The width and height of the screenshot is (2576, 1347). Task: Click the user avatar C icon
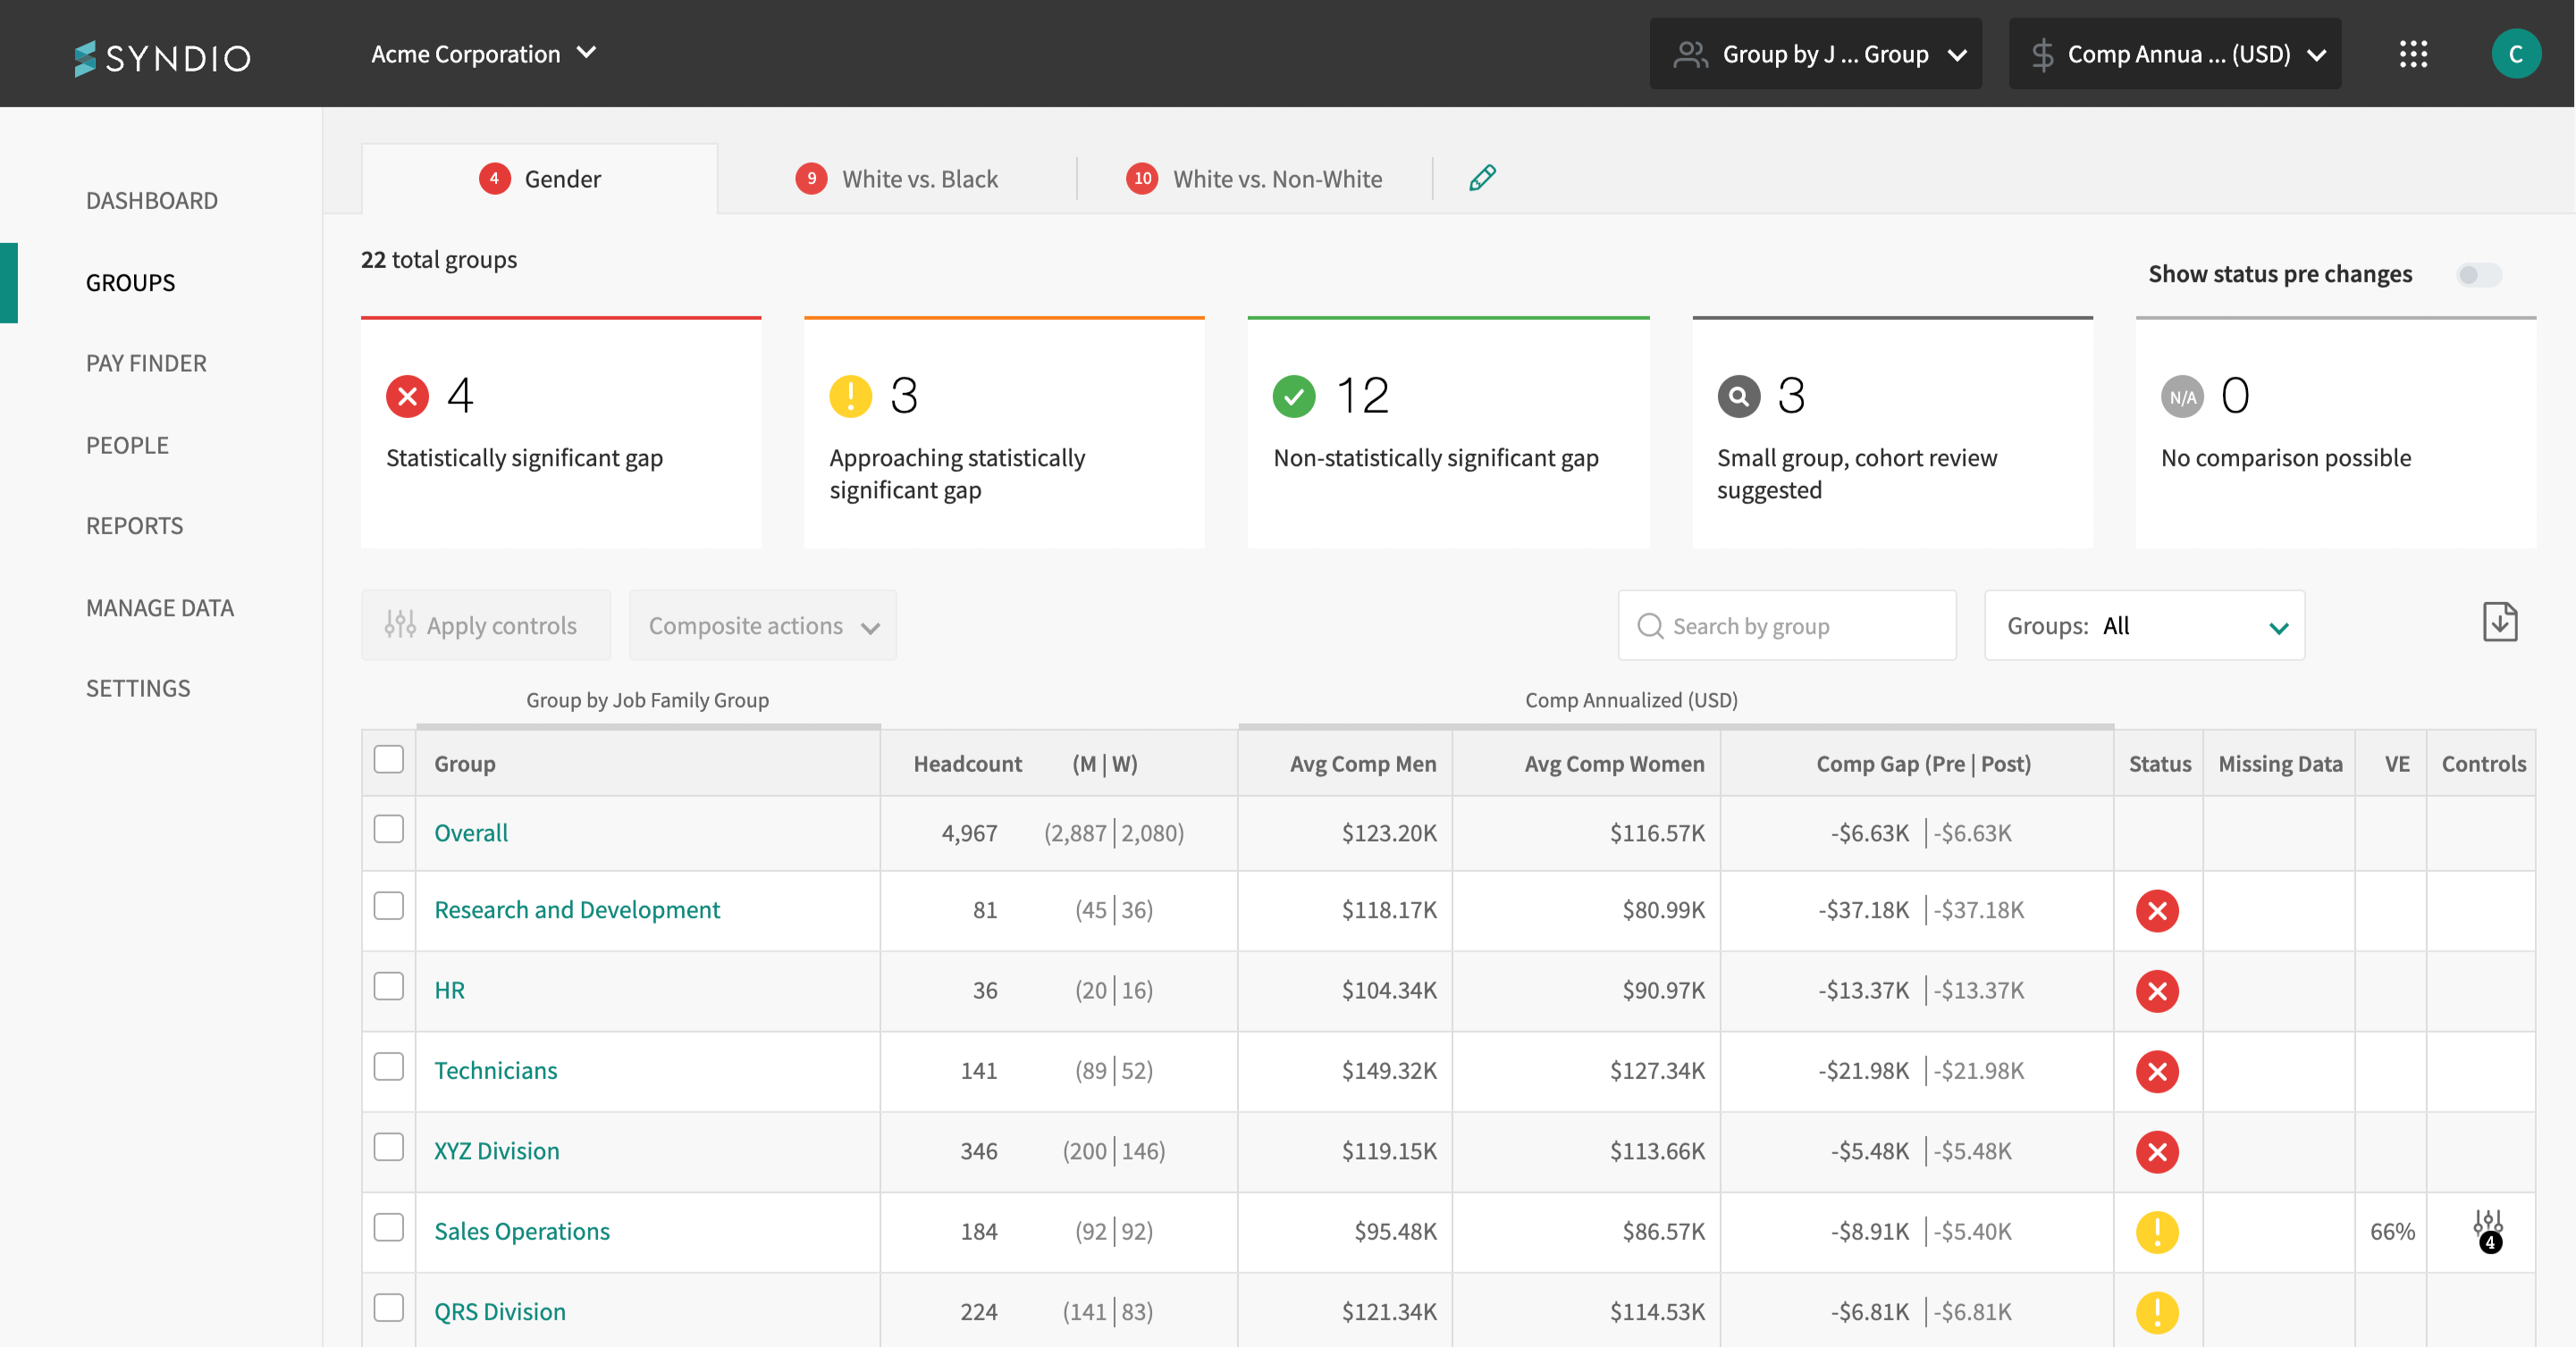tap(2515, 54)
